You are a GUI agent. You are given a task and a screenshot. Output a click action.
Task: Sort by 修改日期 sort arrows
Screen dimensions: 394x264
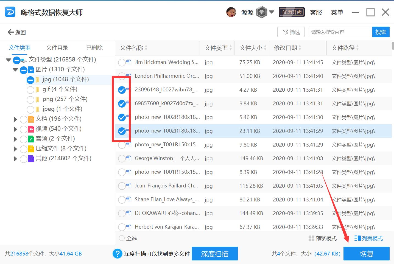300,48
